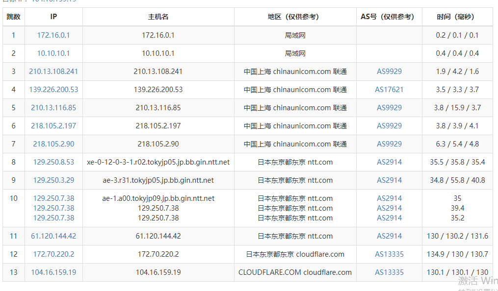Open AS13335 in the 104.16.159.19 row
The image size is (498, 291).
[389, 272]
